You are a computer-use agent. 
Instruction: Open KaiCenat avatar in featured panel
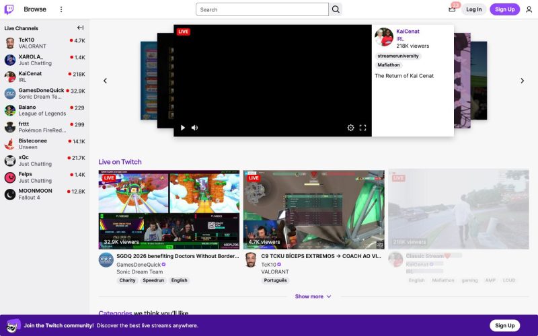(x=384, y=37)
